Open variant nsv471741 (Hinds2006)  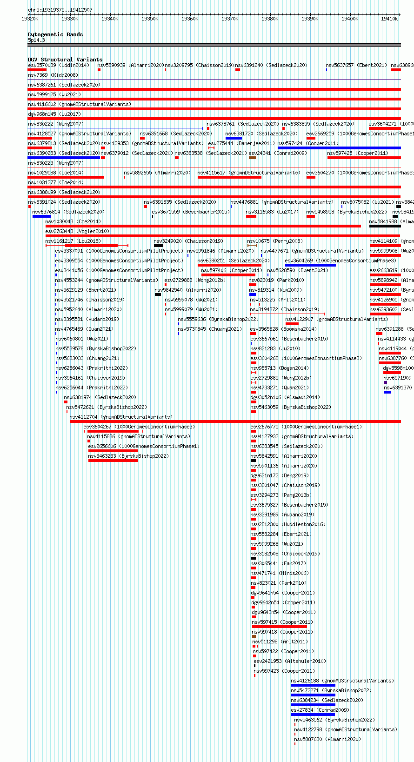coord(280,573)
